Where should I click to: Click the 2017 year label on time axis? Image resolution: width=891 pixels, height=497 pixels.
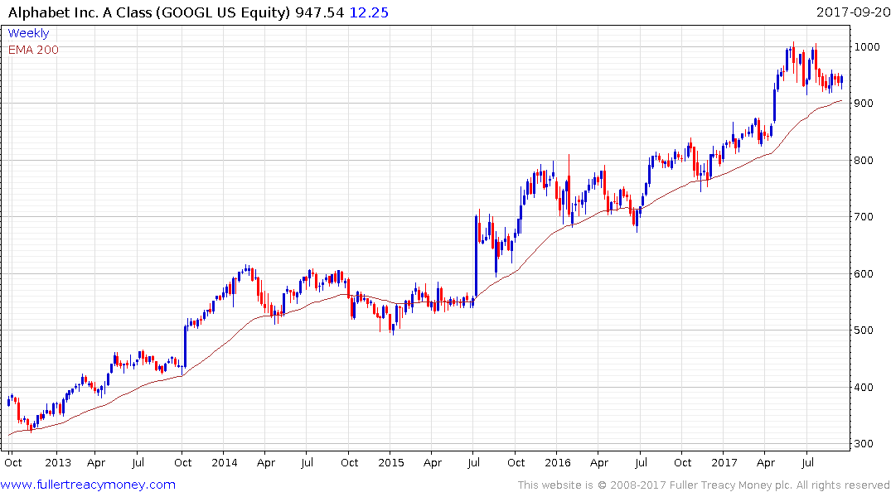coord(724,463)
